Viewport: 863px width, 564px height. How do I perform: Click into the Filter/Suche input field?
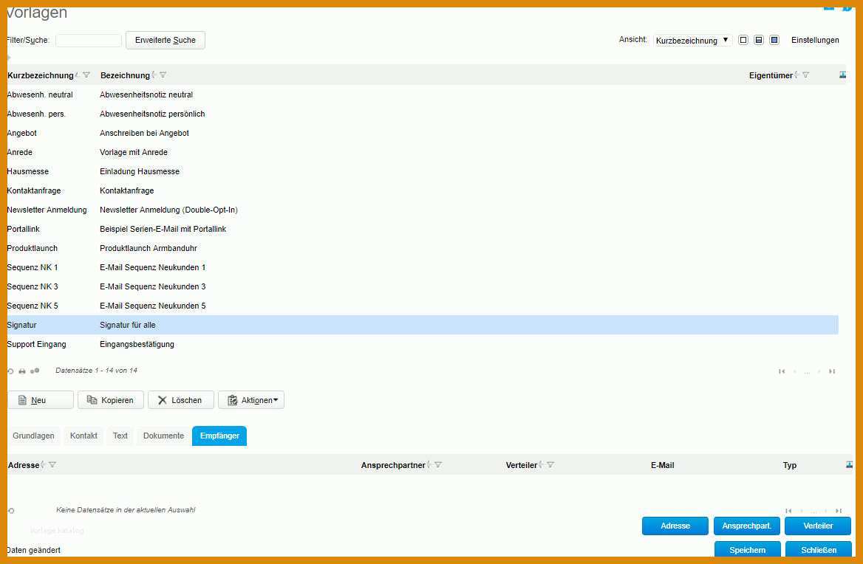tap(88, 41)
